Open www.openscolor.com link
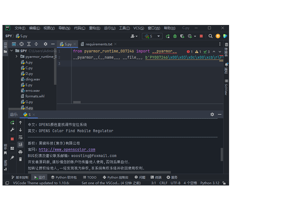 point(67,149)
